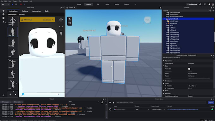Screen dimensions: 215x121
Task: Click the broom icon in Import Queue
Action: click(114, 102)
